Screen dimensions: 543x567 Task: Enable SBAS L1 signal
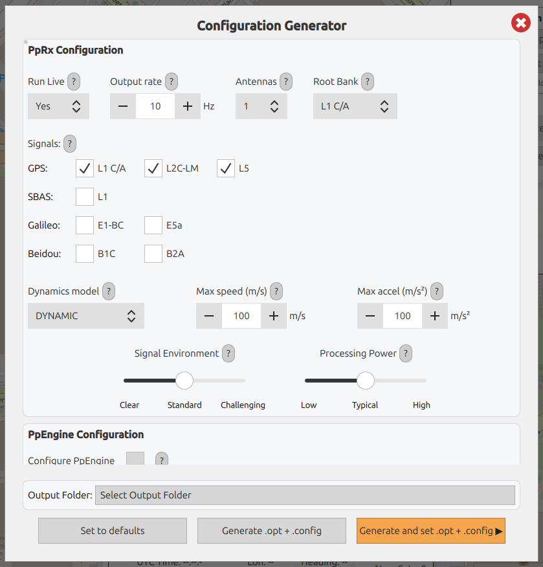pyautogui.click(x=85, y=197)
